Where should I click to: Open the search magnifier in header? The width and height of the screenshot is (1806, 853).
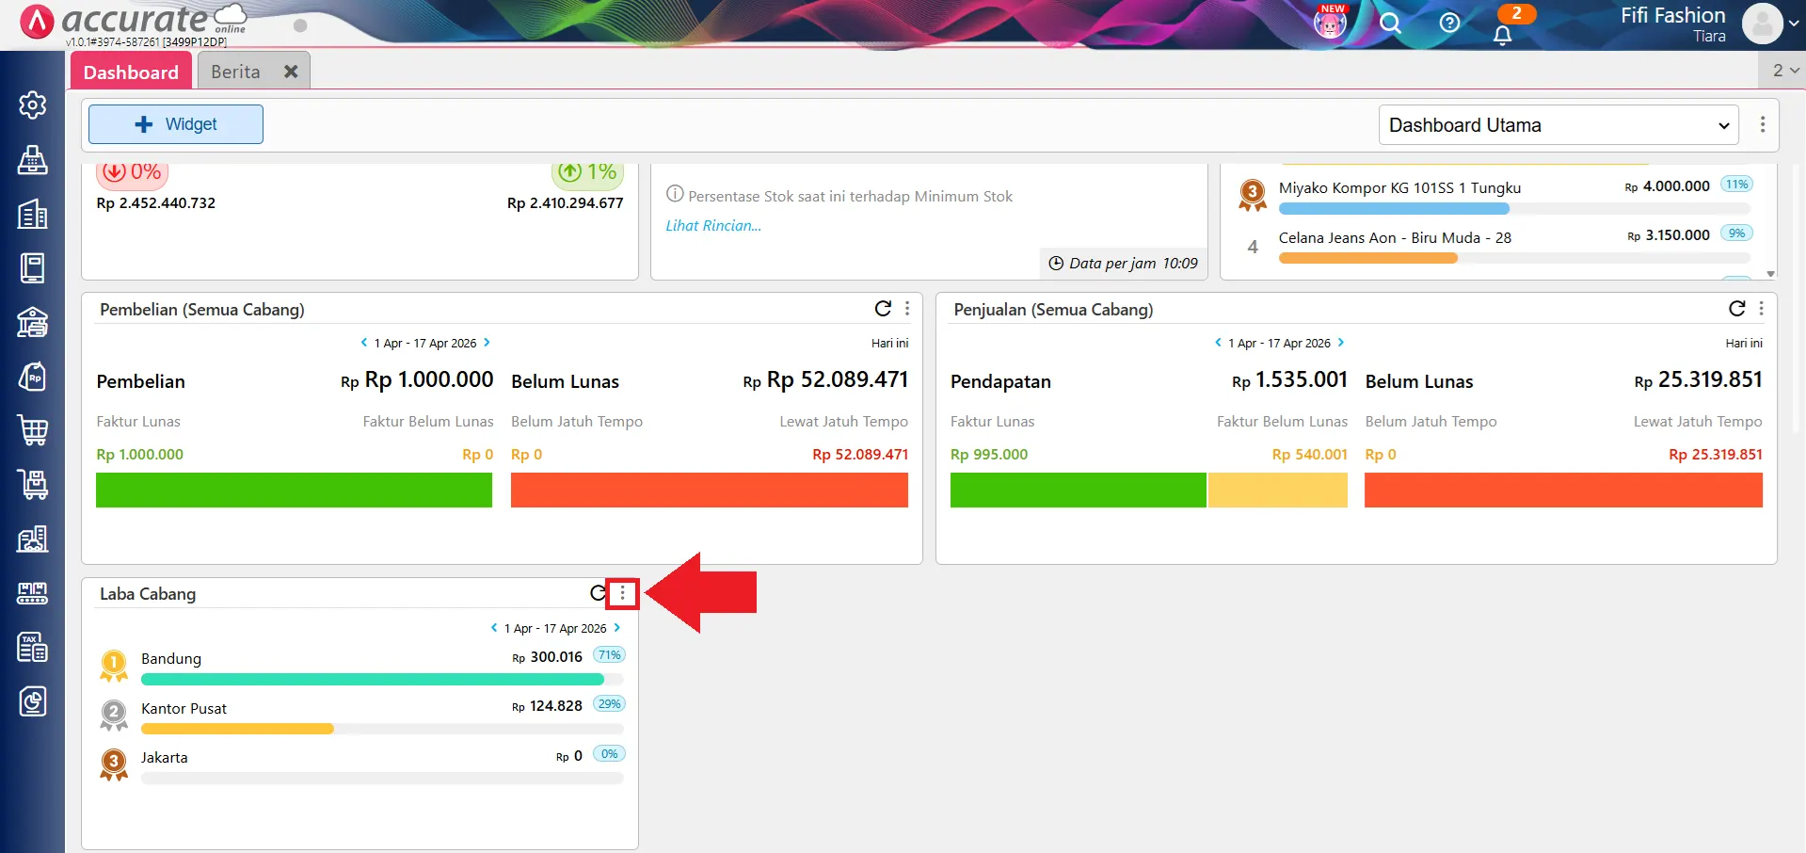(x=1390, y=23)
